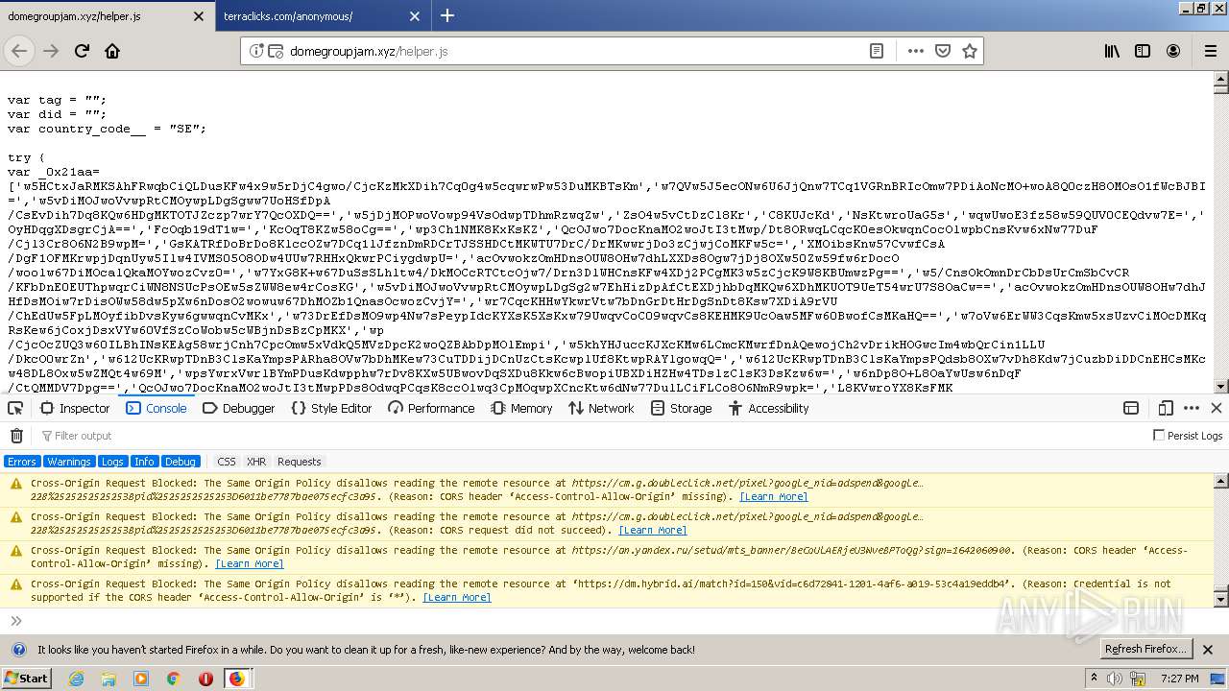
Task: Open Learn More link for hybrid.ai warning
Action: (457, 597)
